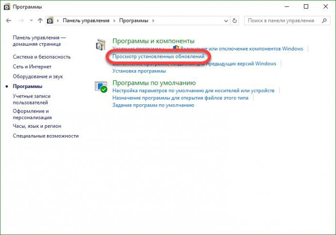The image size is (336, 235).
Task: Expand chevron after 'Панель управления' breadcrumb
Action: tap(114, 21)
